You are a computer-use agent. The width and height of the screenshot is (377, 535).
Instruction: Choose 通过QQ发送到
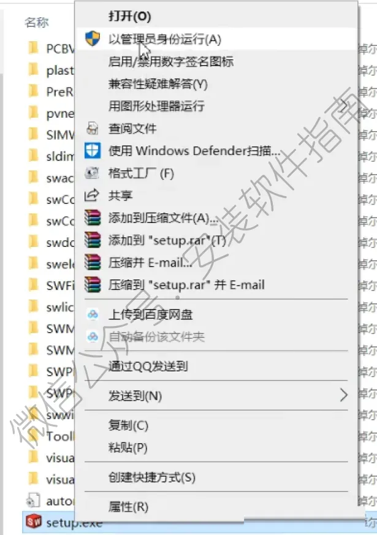(x=148, y=366)
